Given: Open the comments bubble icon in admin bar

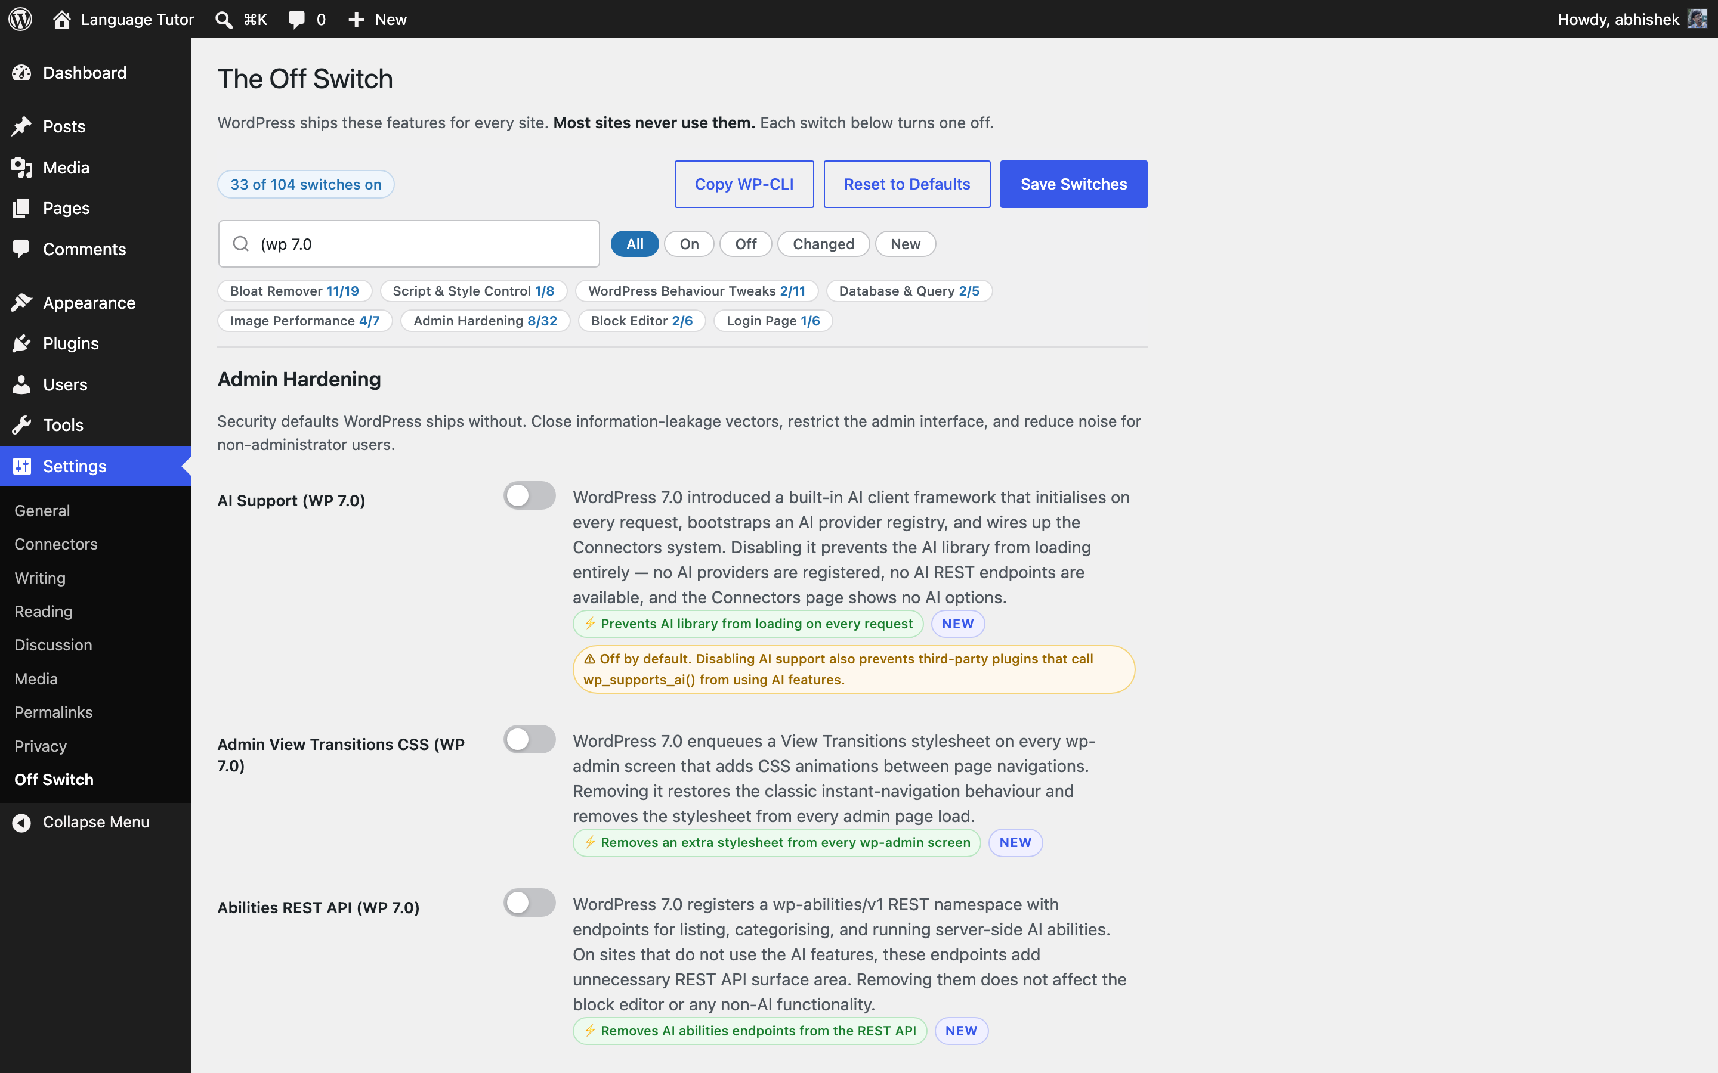Looking at the screenshot, I should pos(296,20).
